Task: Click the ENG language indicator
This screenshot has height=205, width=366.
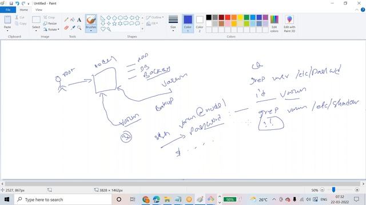Action: [324, 199]
